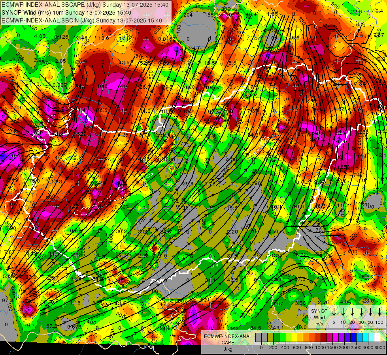Click the 1000 tick label on the CAPE legend
The image size is (387, 355).
click(321, 348)
